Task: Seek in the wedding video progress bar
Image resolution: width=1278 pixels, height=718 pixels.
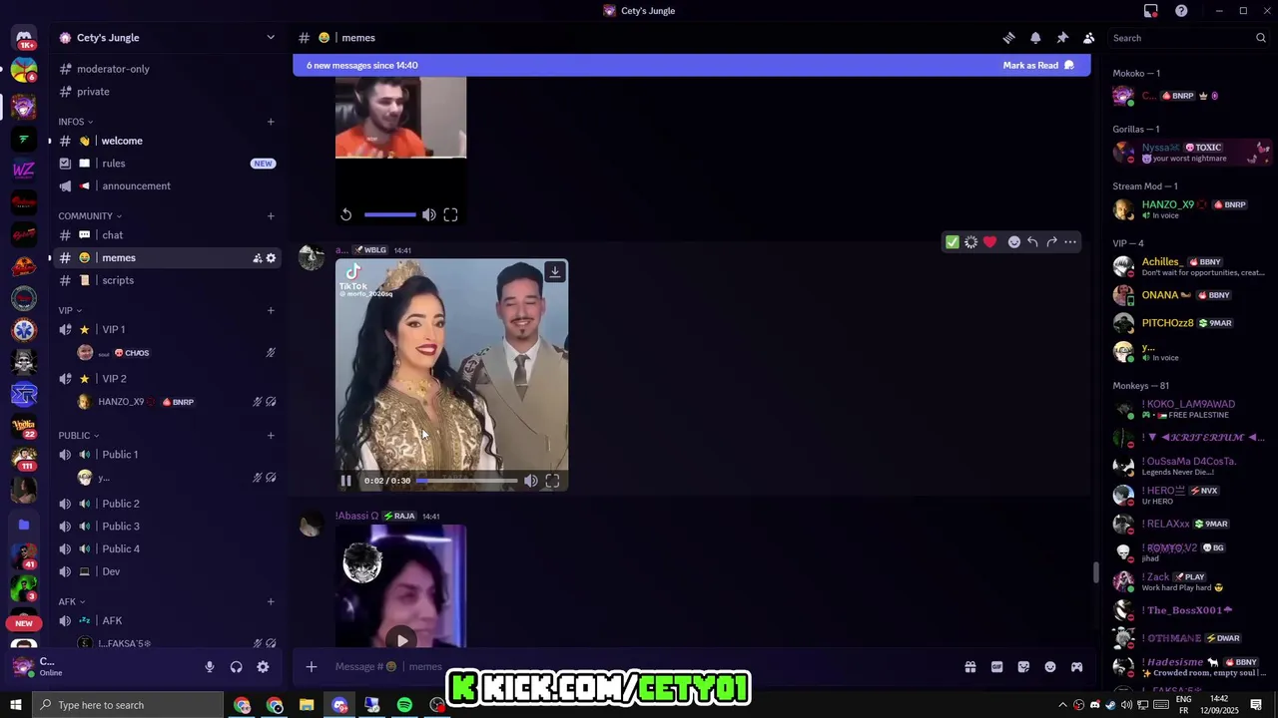Action: pos(467,481)
